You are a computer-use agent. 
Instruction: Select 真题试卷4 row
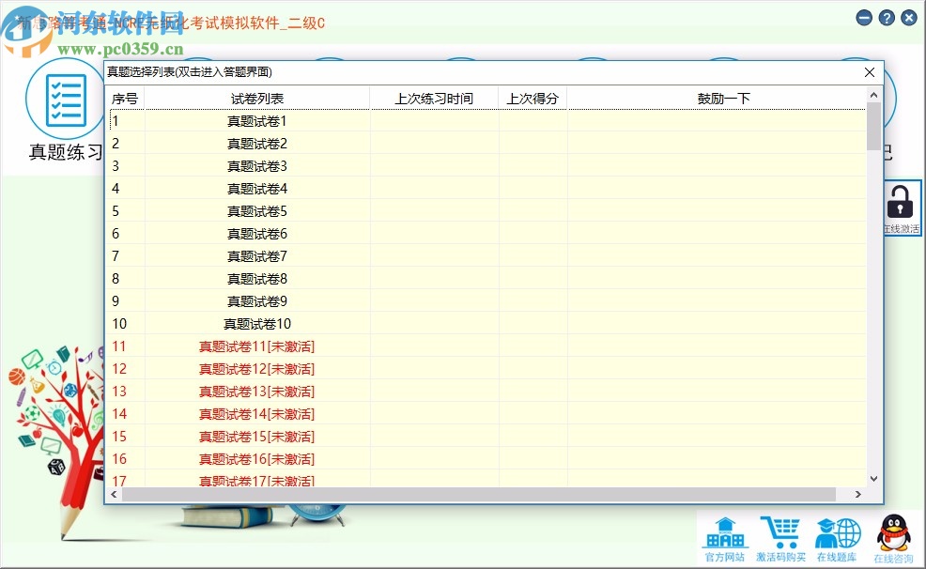(487, 189)
